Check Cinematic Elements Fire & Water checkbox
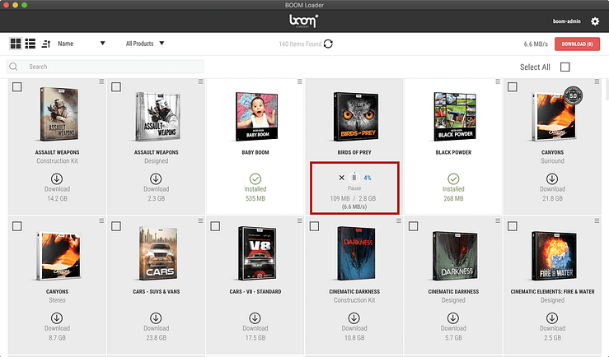 [x=513, y=226]
